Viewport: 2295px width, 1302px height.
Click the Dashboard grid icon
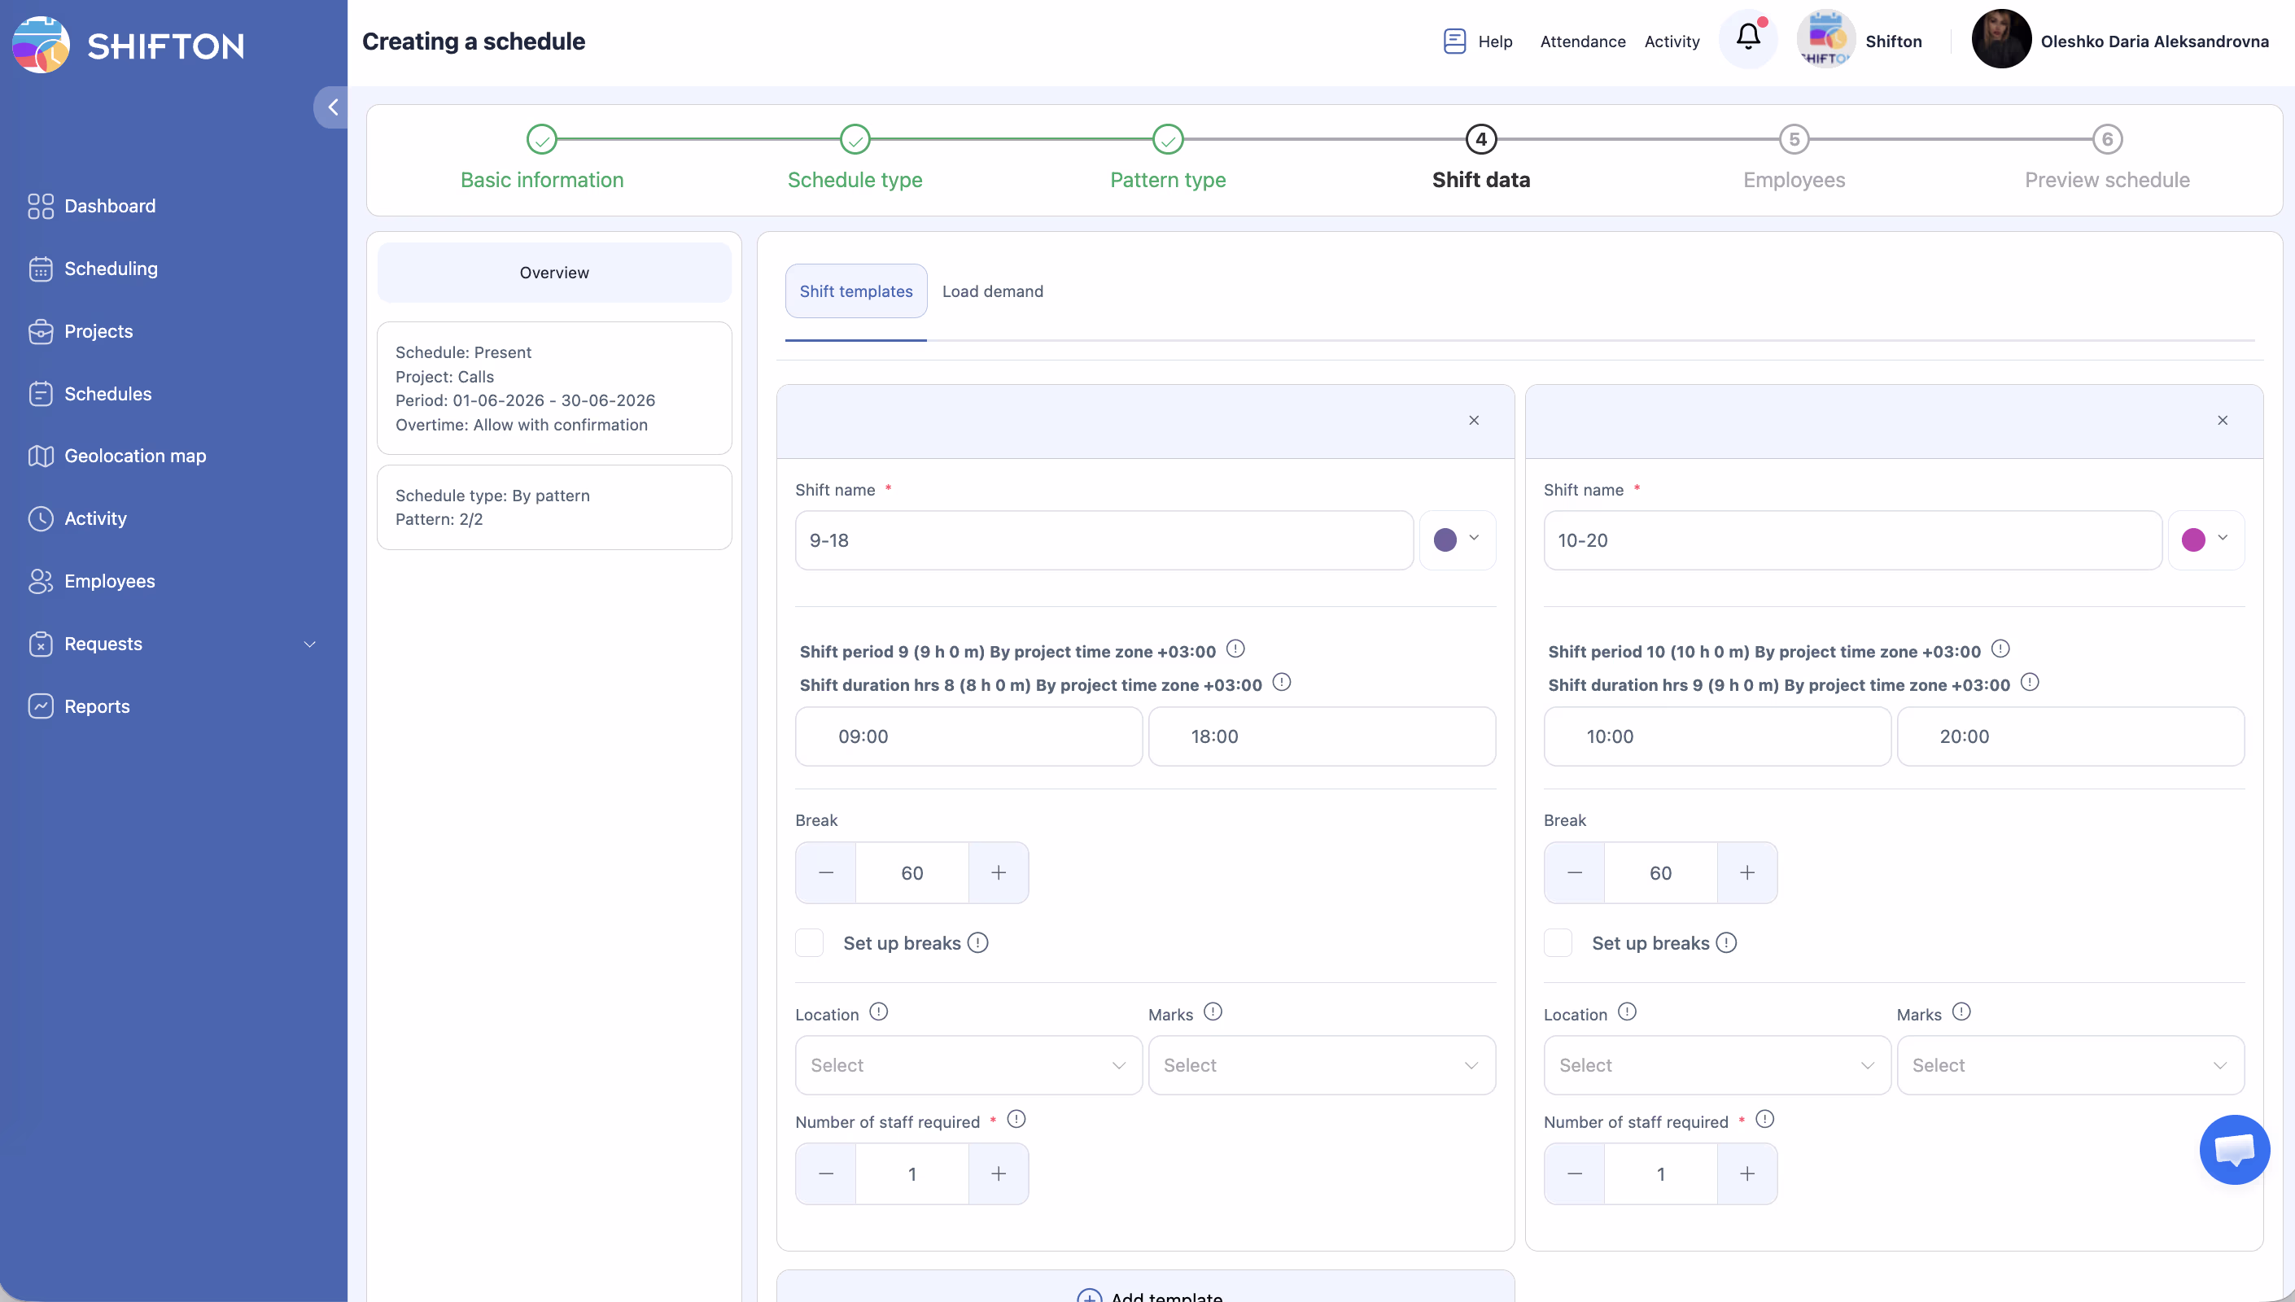point(40,206)
